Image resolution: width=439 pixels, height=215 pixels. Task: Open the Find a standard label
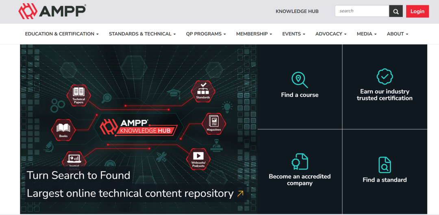pos(385,180)
